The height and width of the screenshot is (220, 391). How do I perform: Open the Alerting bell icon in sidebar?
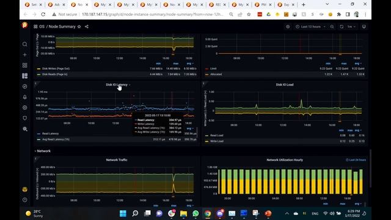pos(24,97)
